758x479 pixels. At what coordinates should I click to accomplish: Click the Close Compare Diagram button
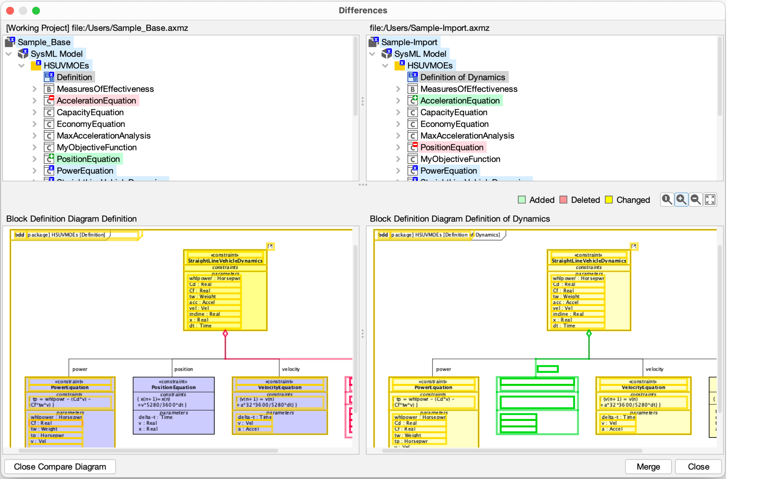pyautogui.click(x=60, y=467)
